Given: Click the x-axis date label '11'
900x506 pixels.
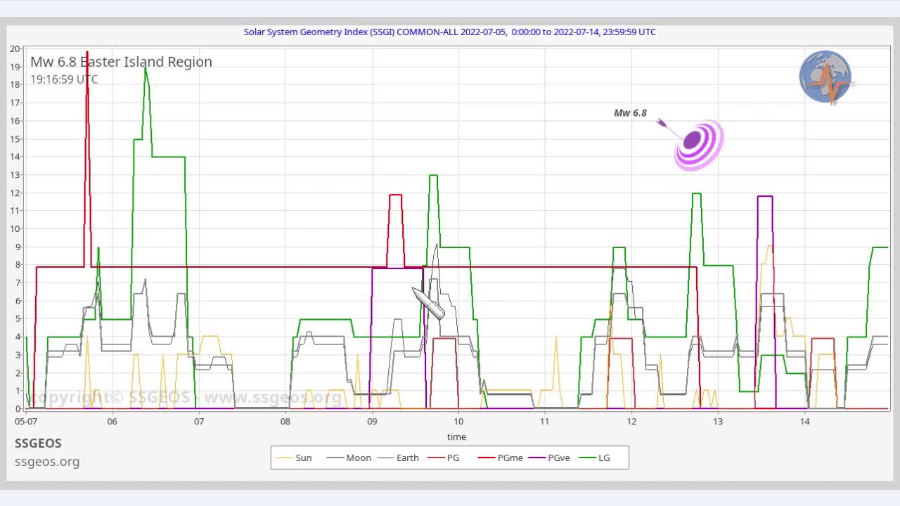Looking at the screenshot, I should 545,421.
